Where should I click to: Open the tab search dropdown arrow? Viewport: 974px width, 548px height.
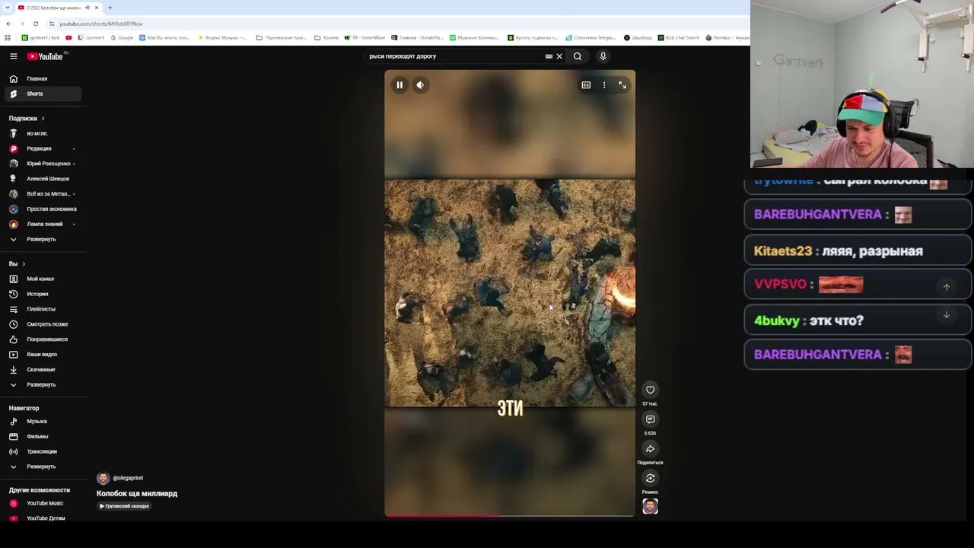(8, 8)
